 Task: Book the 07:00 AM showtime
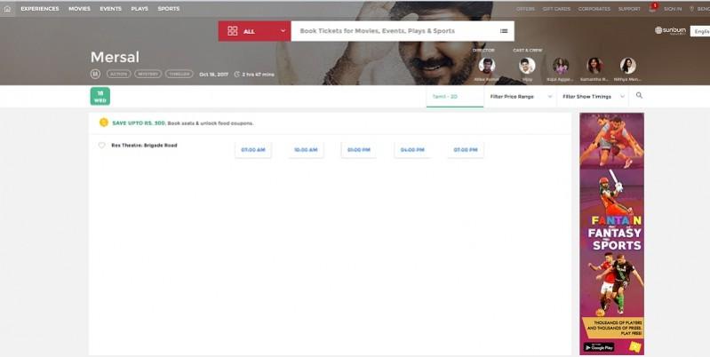[x=253, y=150]
